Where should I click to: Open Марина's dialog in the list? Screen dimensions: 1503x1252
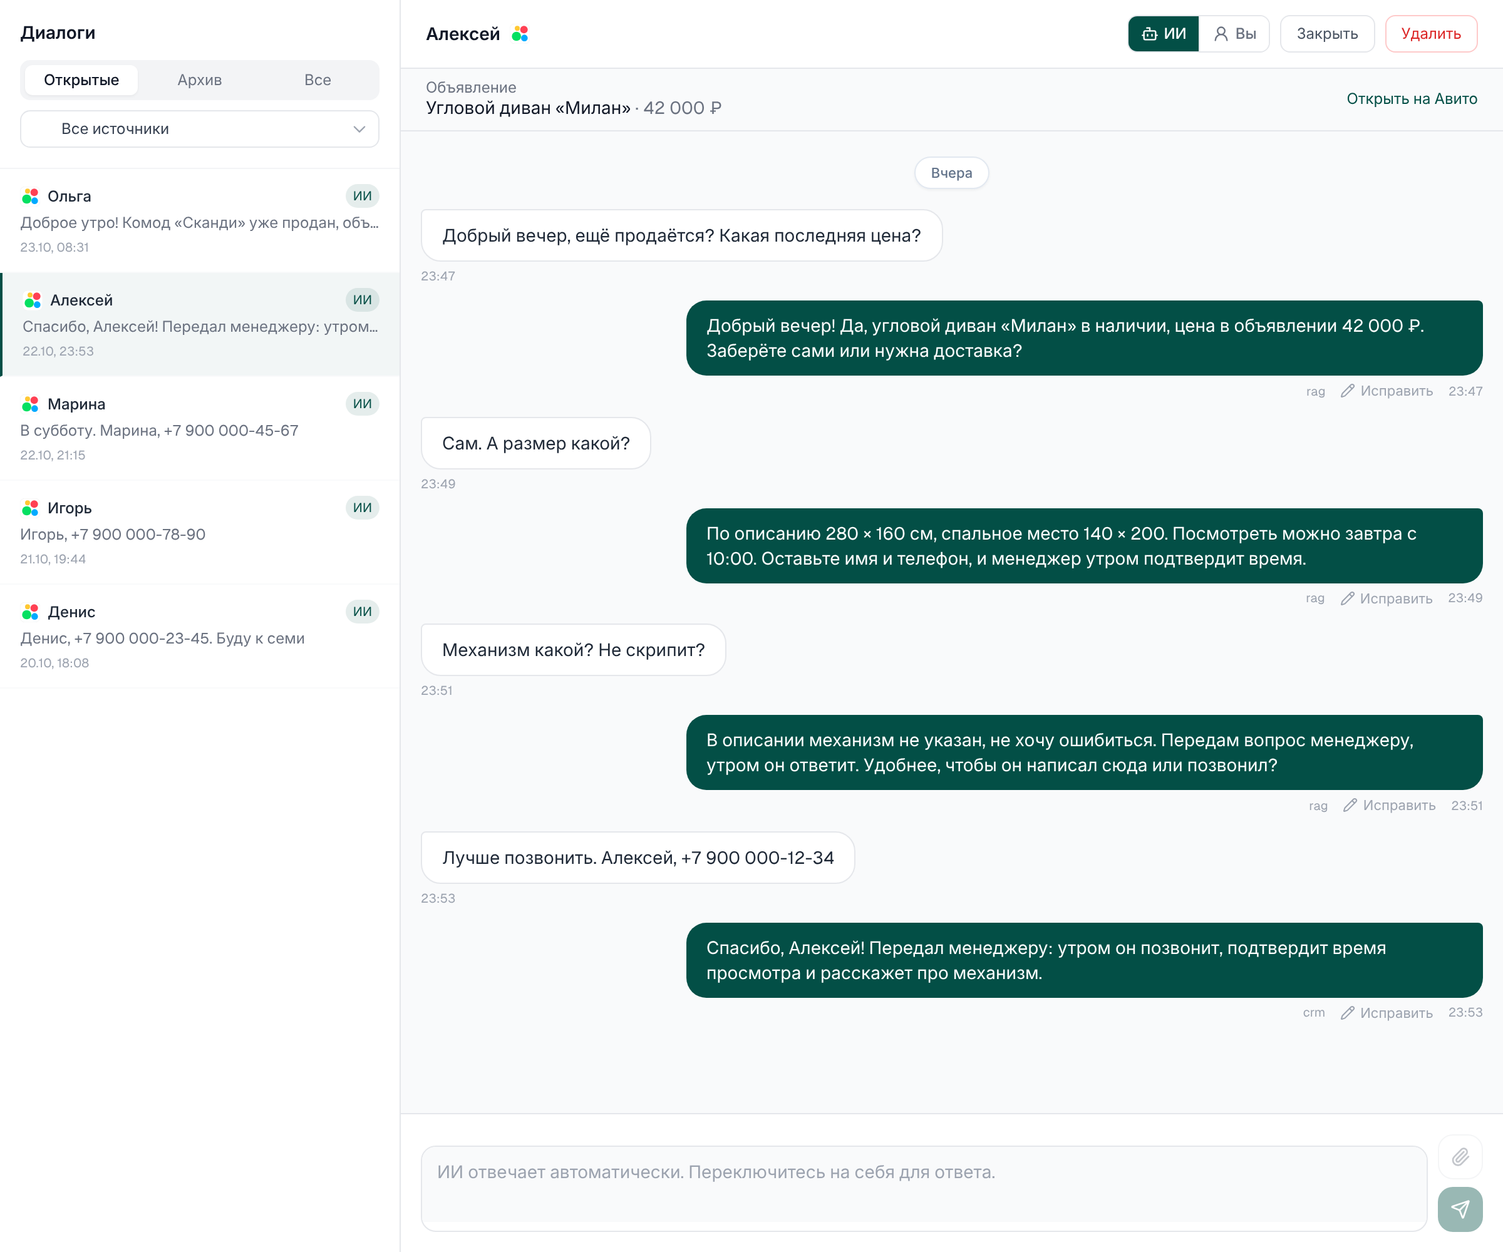(200, 429)
